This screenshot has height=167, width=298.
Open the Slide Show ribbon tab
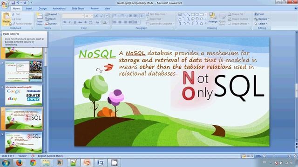(x=78, y=8)
